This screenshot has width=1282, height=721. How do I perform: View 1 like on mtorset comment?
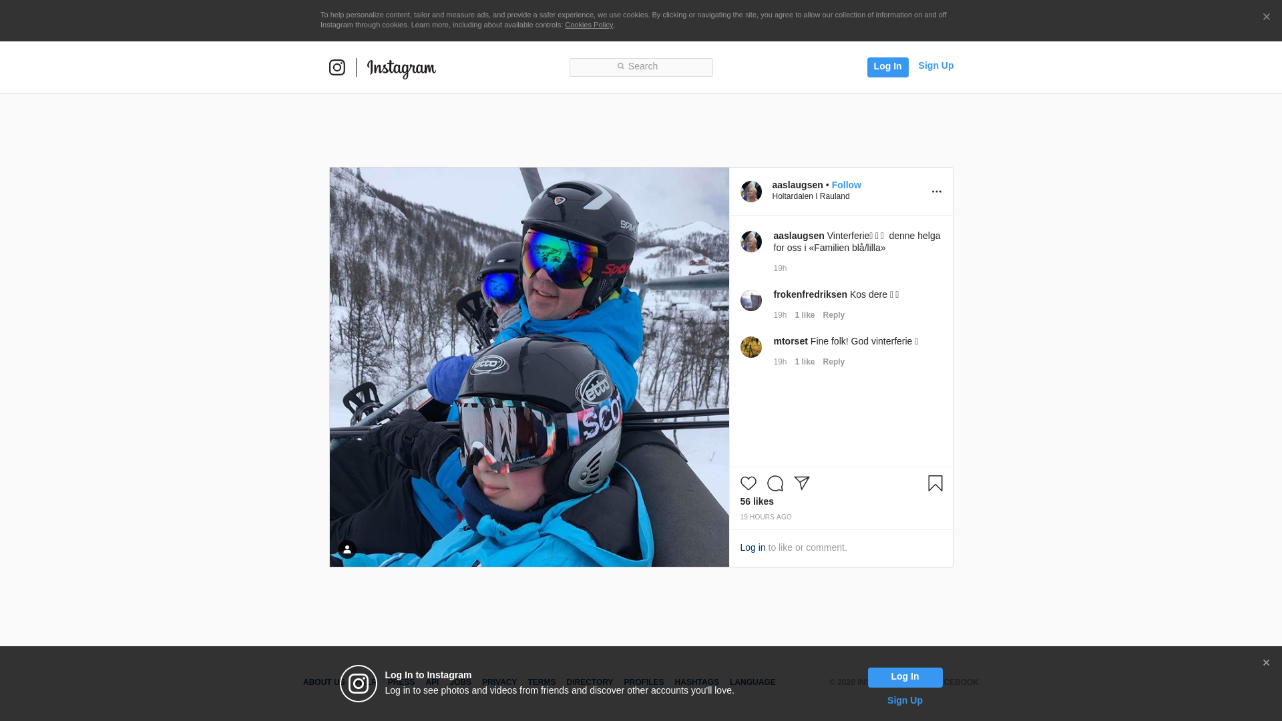(x=805, y=362)
